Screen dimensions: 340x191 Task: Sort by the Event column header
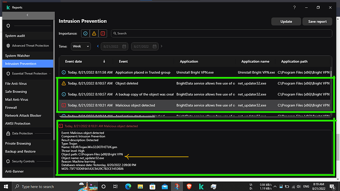click(x=123, y=62)
